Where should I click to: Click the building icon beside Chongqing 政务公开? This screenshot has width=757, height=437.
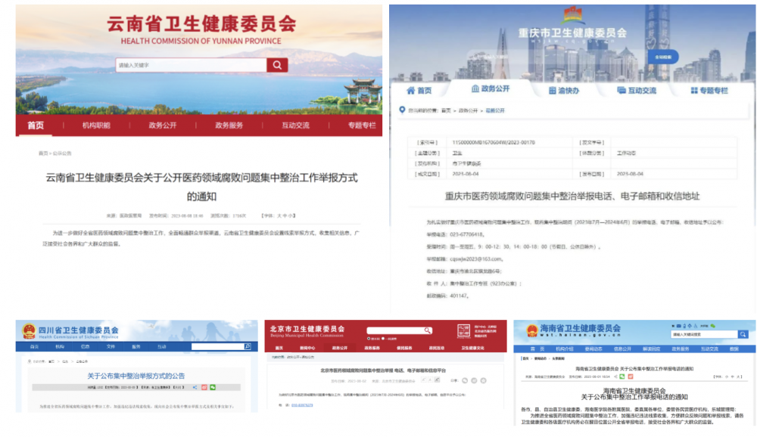(475, 88)
